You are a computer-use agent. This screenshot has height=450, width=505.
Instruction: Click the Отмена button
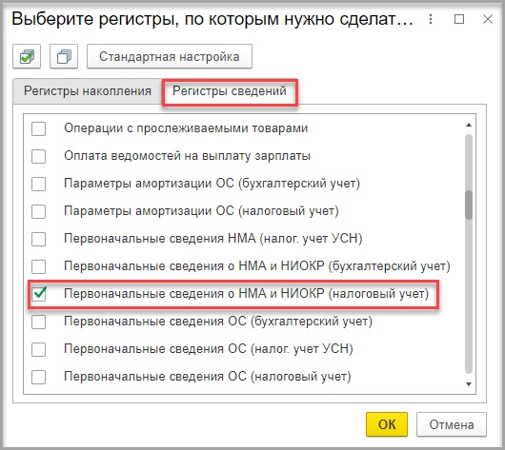tap(452, 424)
